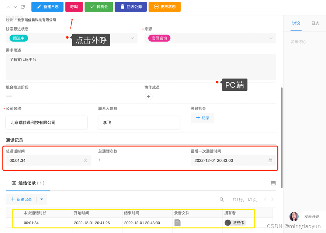This screenshot has height=233, width=326.
Task: Go to previous record with up arrow
Action: click(8, 7)
